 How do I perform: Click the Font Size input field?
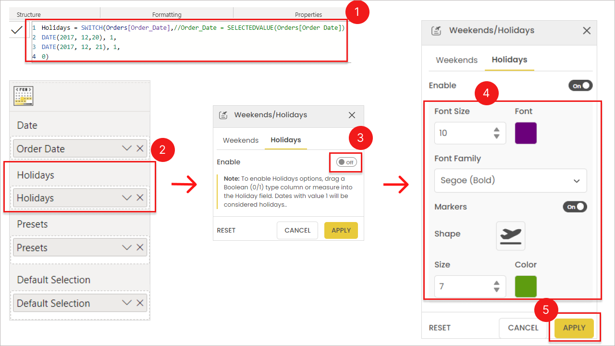click(x=462, y=133)
